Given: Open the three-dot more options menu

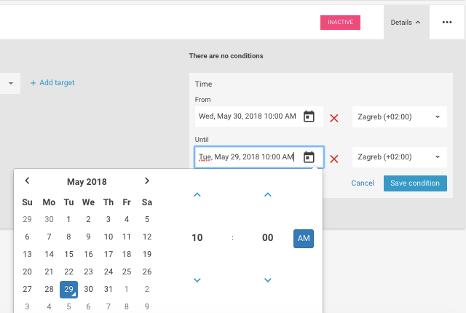Looking at the screenshot, I should point(447,23).
